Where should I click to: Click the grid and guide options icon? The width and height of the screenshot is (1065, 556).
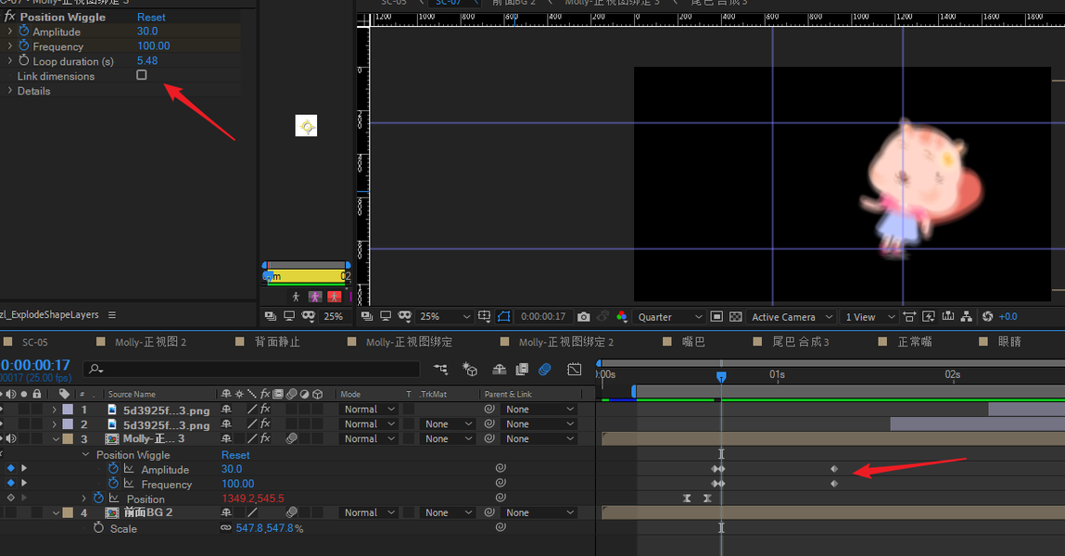pos(484,316)
